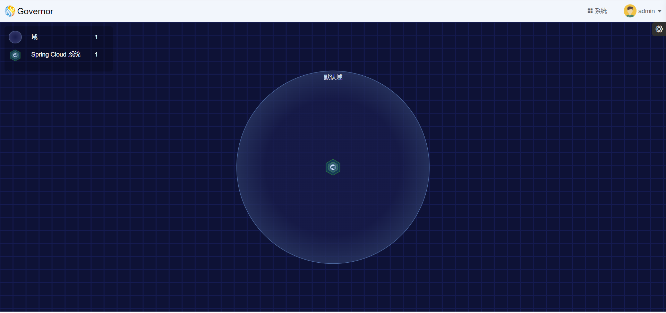Click the Governor title text
The height and width of the screenshot is (313, 666).
tap(35, 11)
